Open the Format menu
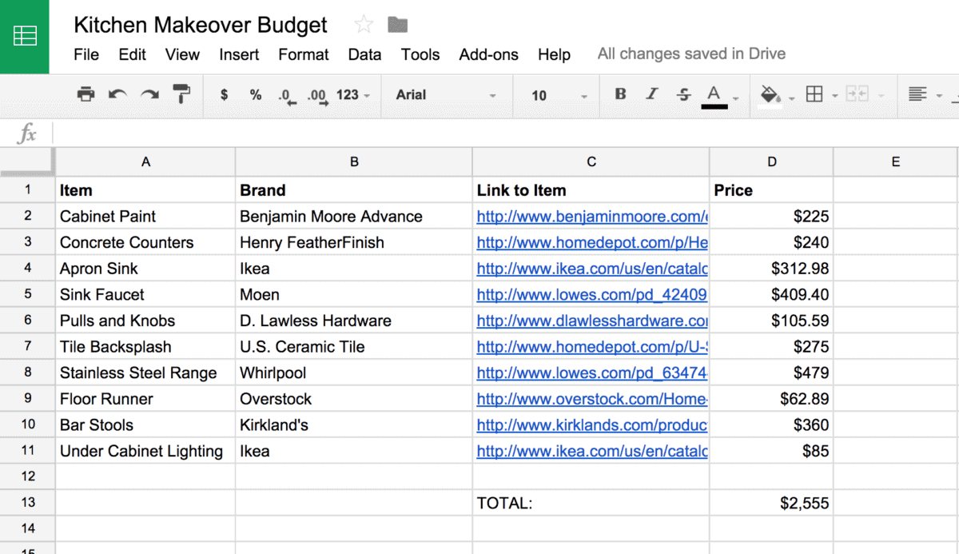Image resolution: width=959 pixels, height=554 pixels. (304, 54)
